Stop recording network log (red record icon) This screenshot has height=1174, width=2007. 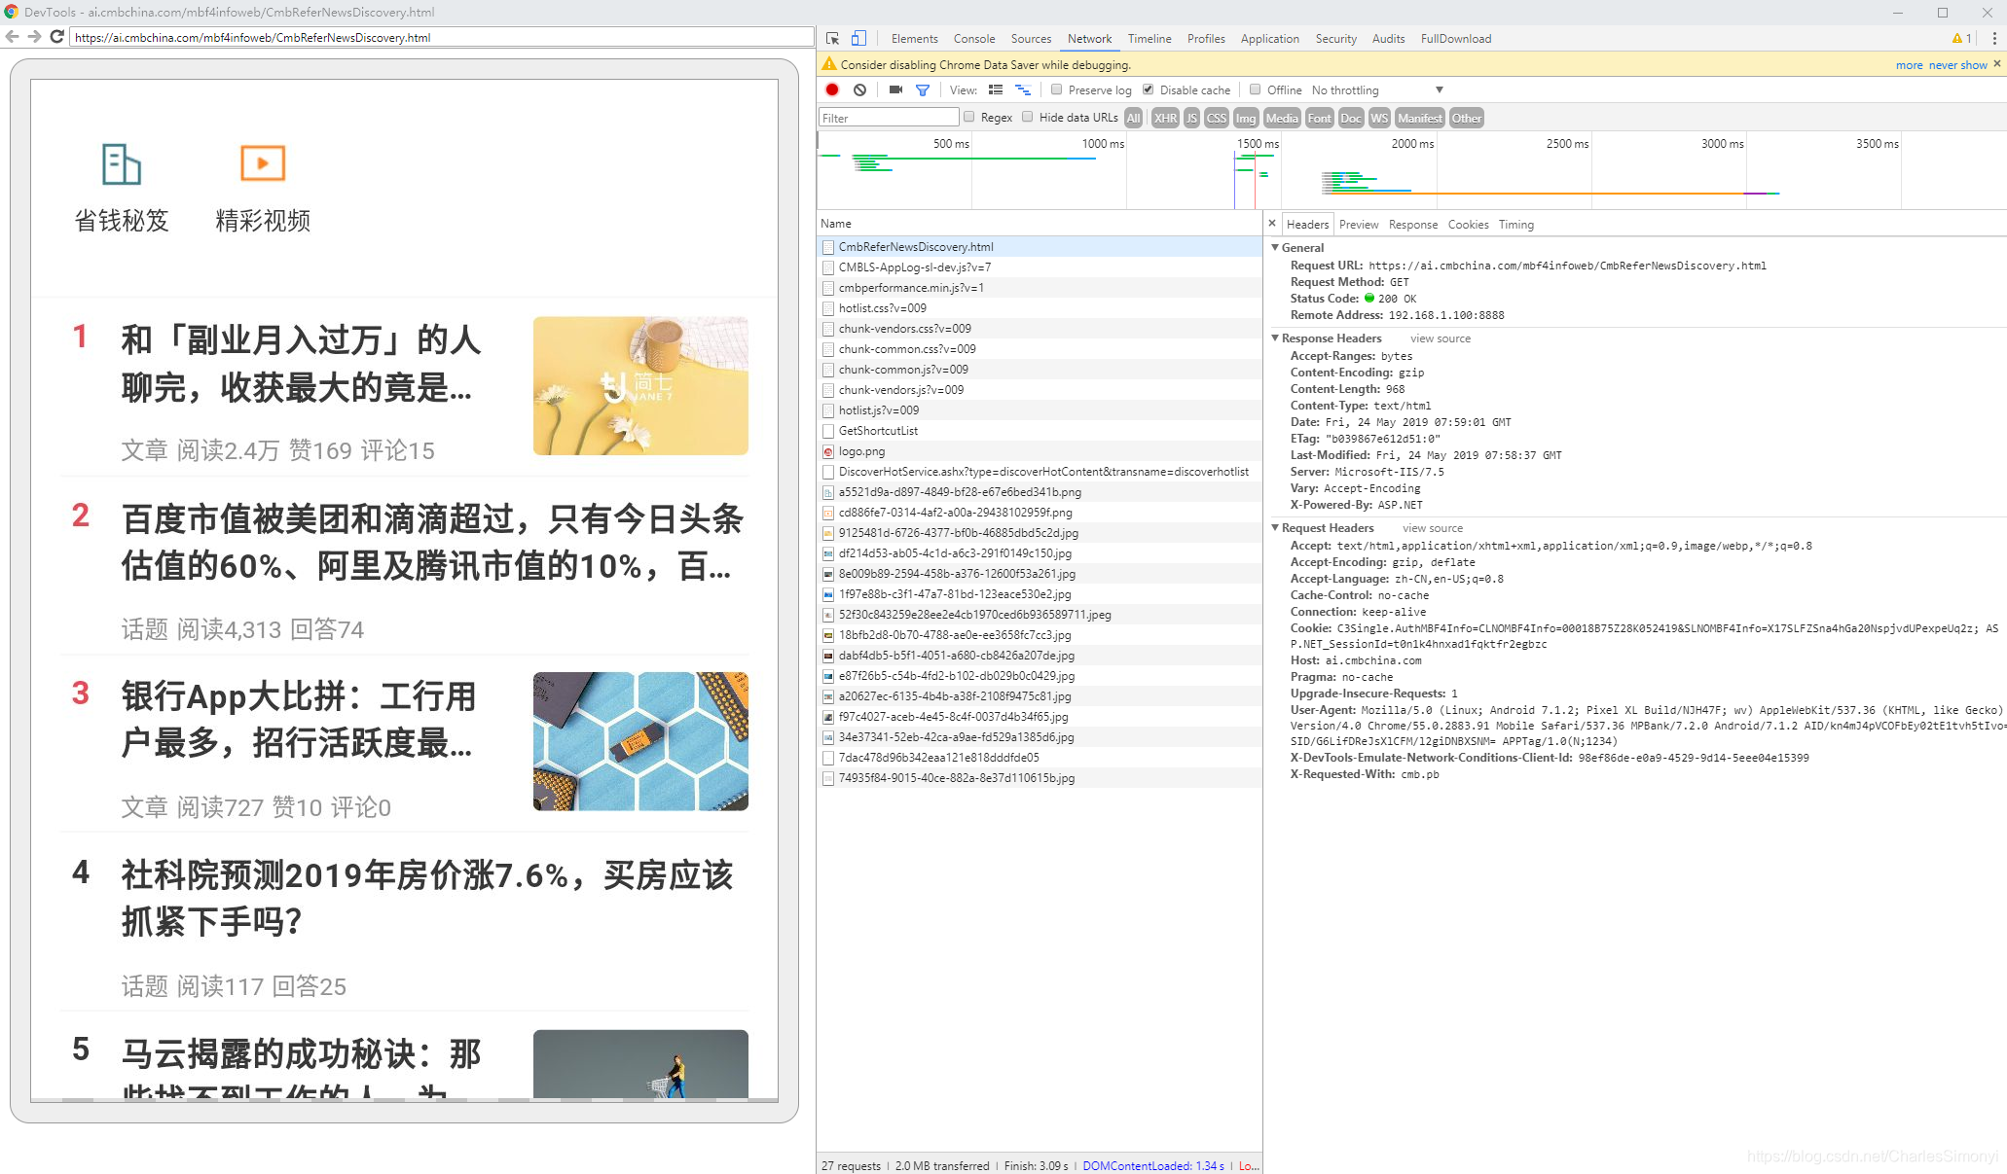coord(832,89)
